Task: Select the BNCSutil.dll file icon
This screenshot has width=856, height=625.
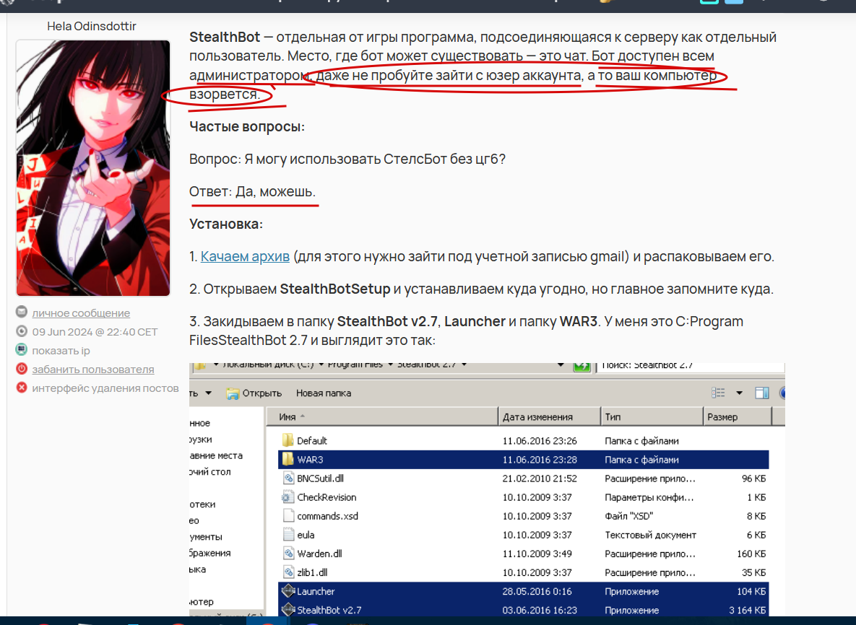Action: point(288,478)
